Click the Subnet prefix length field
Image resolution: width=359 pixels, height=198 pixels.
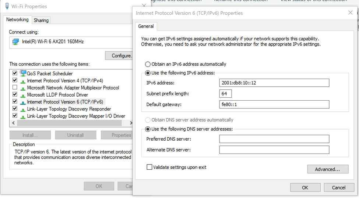tap(225, 94)
